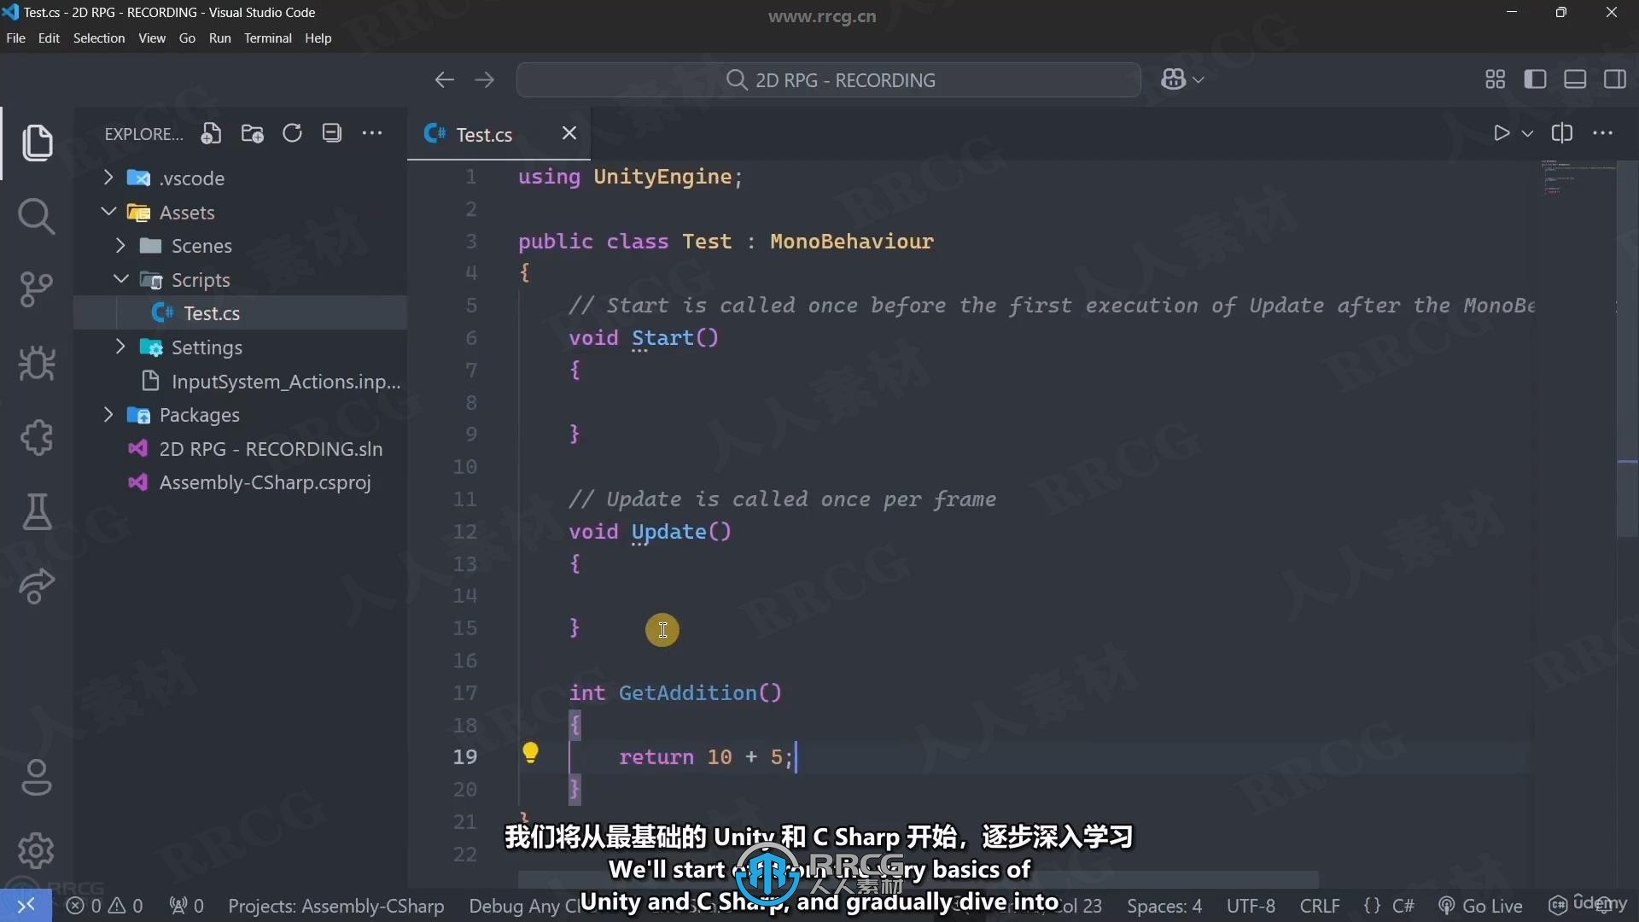Open the Terminal menu

click(267, 38)
